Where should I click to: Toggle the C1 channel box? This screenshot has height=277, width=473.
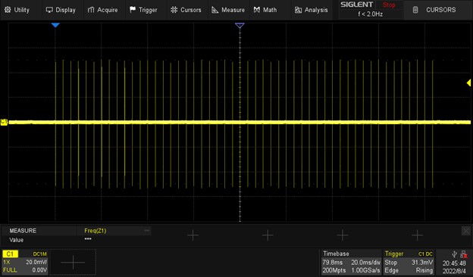25,262
